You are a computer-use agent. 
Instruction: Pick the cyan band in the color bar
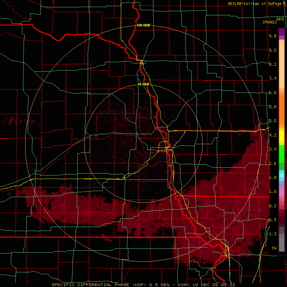[282, 175]
